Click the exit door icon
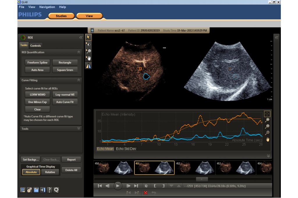Image resolution: width=298 pixels, height=198 pixels. coord(43,190)
